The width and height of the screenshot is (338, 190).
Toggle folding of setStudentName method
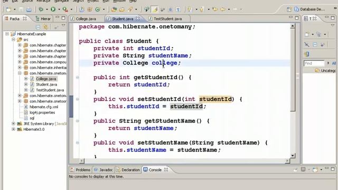click(78, 142)
